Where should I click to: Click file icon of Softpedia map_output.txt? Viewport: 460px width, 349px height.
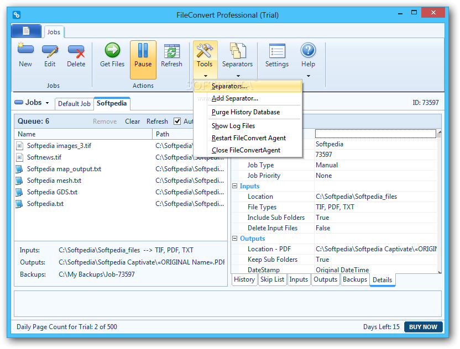(x=19, y=169)
